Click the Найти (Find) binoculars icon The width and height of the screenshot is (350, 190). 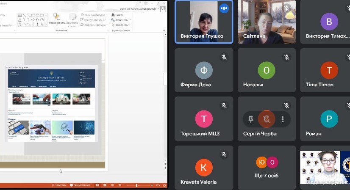(x=113, y=15)
